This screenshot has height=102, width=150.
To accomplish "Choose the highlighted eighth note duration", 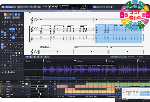I will tap(11, 29).
